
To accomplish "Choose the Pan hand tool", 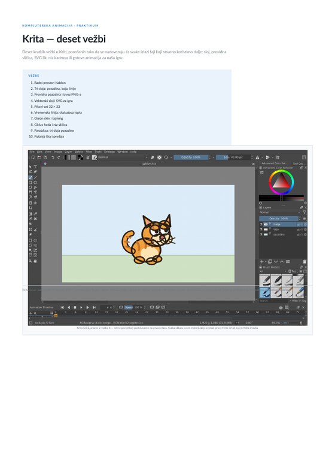I will tap(35, 261).
